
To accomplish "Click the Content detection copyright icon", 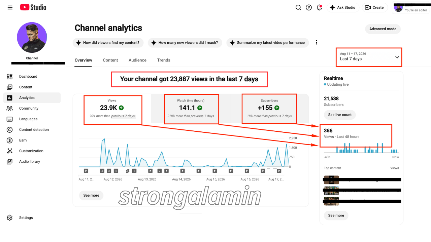I will click(10, 130).
